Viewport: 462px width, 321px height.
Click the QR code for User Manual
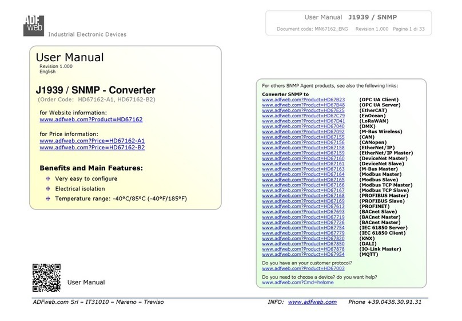[x=46, y=278]
